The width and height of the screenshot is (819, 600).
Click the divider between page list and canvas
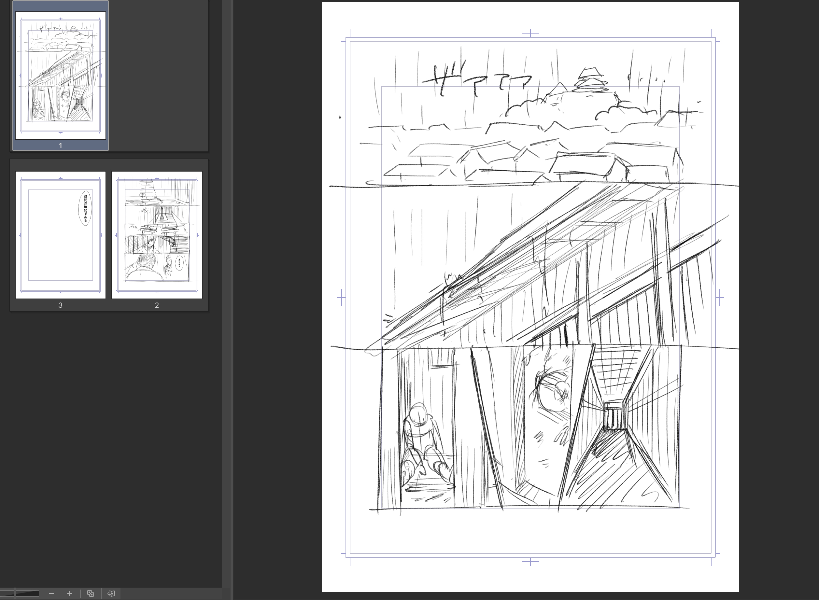232,290
